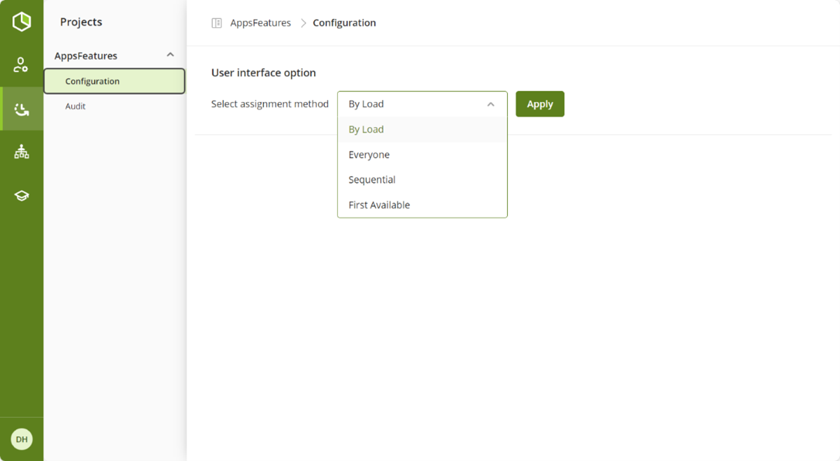Pick First Available from the list
The image size is (840, 461).
click(x=422, y=205)
